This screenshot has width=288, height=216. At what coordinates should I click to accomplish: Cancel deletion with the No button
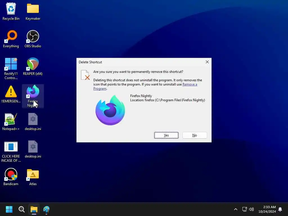(195, 135)
